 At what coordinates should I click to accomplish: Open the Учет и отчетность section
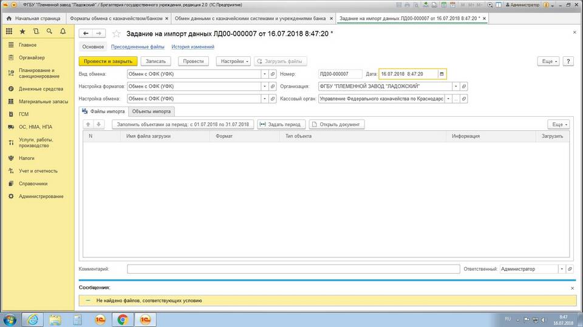[38, 171]
